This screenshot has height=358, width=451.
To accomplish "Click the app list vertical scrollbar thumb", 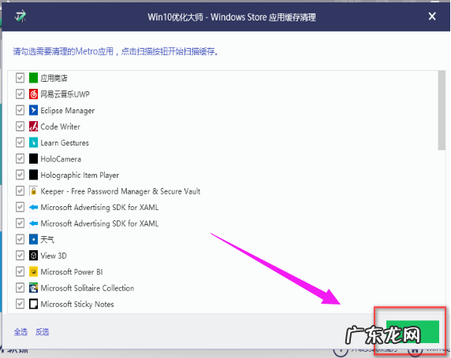I will click(442, 110).
